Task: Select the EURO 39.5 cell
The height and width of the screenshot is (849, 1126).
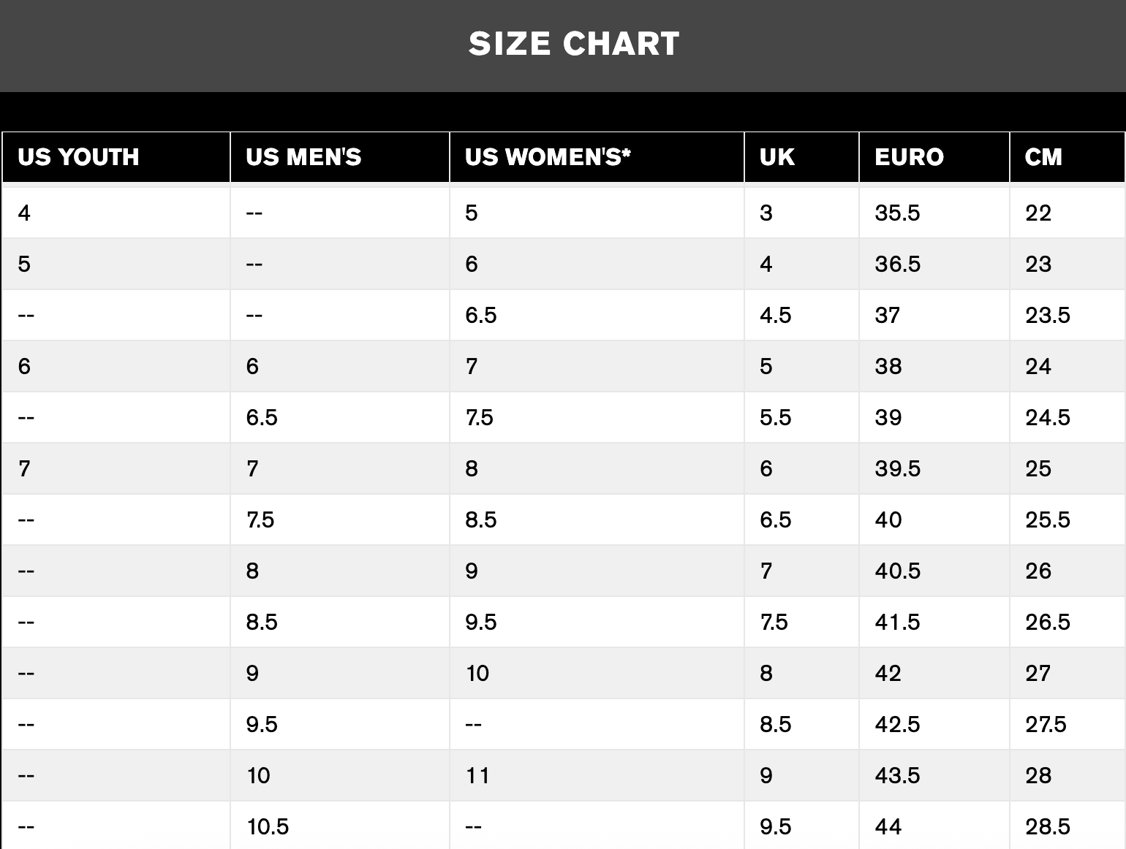Action: pos(934,468)
